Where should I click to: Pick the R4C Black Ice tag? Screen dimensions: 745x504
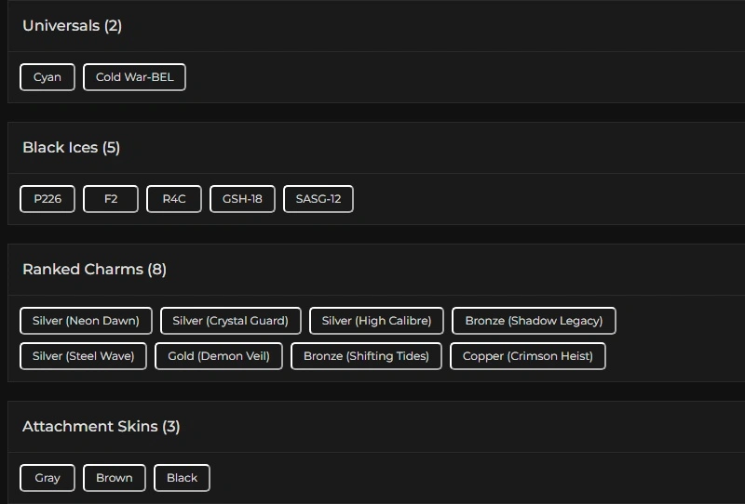coord(174,199)
